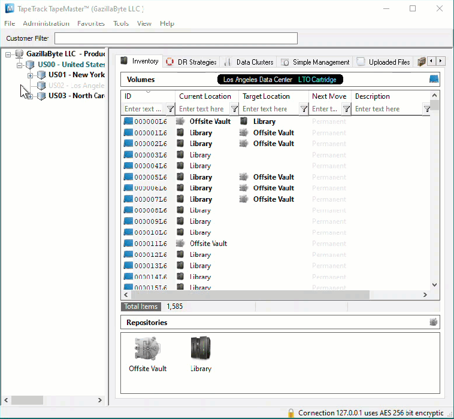The image size is (454, 419).
Task: Click the tape icon for volume 000000L6
Action: point(128,122)
